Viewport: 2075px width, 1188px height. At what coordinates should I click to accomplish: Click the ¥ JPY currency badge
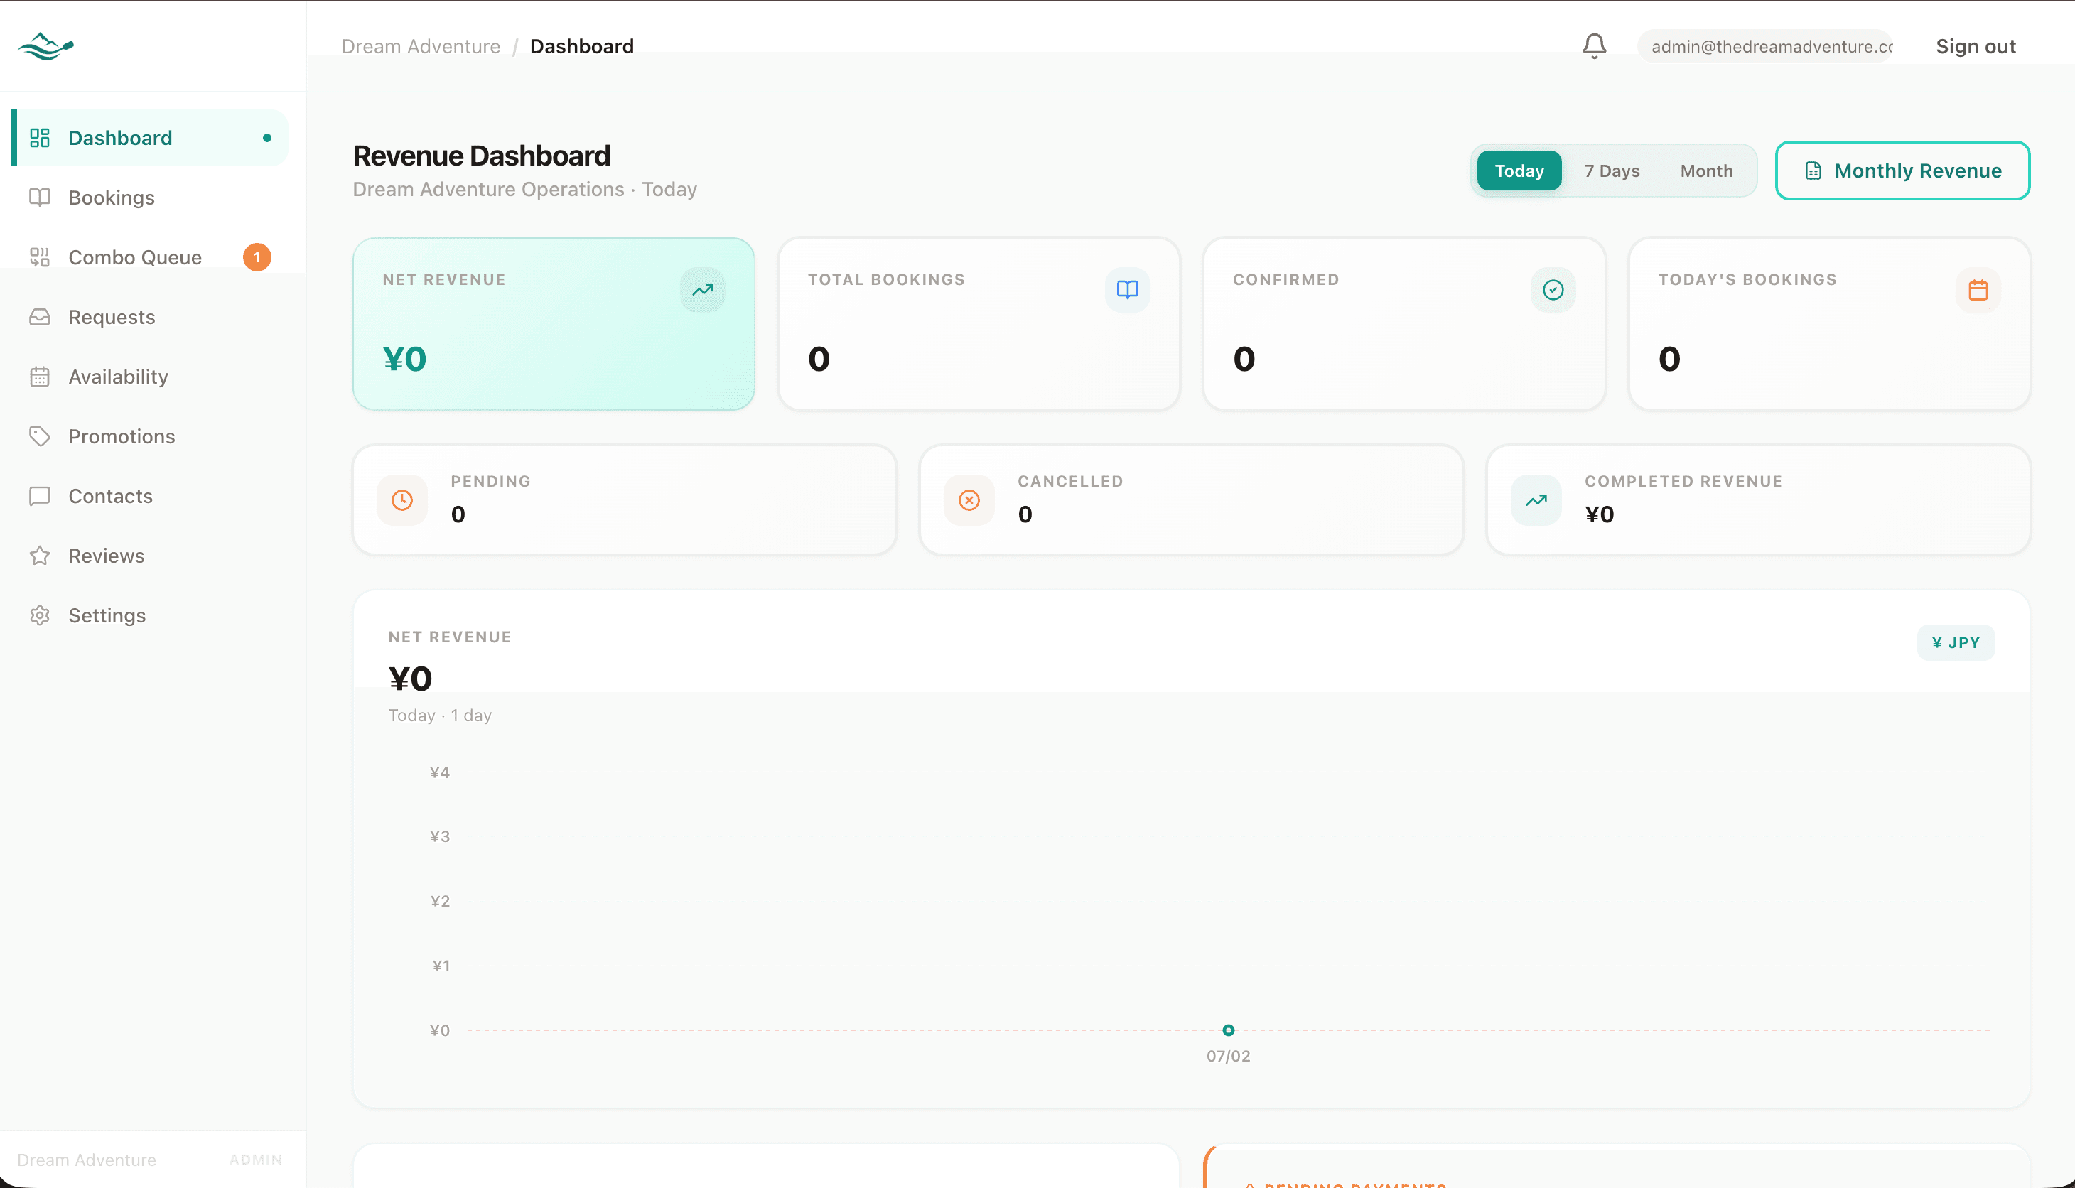pos(1955,642)
